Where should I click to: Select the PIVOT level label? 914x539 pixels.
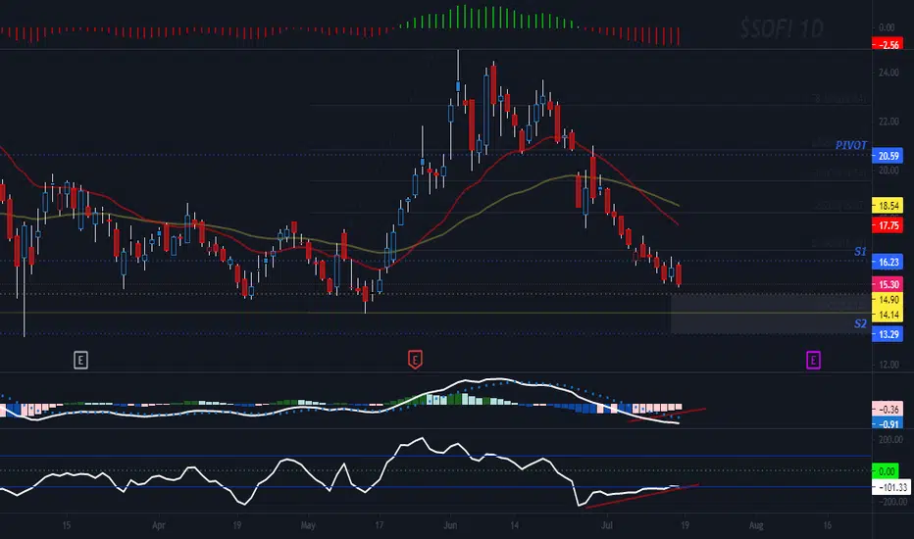coord(851,145)
